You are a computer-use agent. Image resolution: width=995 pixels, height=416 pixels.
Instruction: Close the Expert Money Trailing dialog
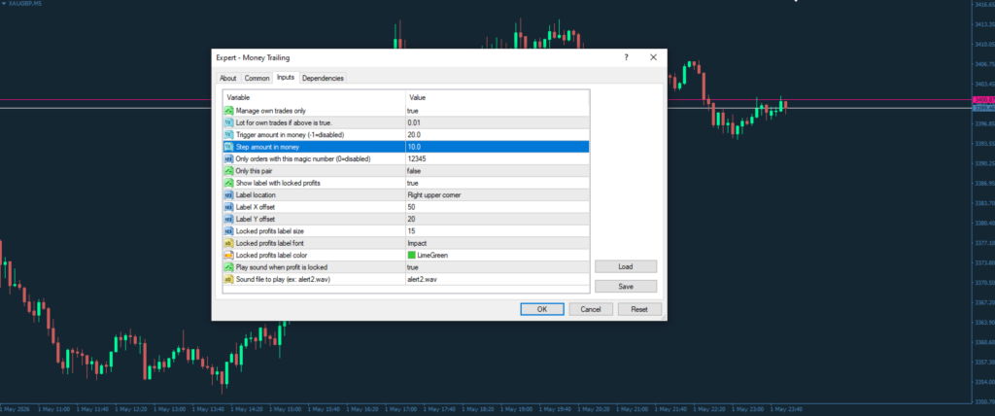coord(653,57)
